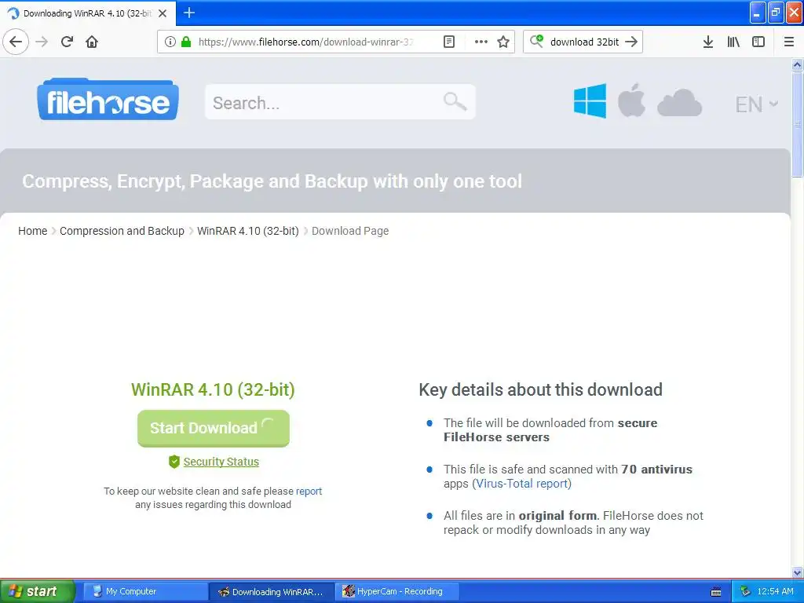Viewport: 804px width, 603px height.
Task: Bookmark this page with star icon
Action: [x=503, y=42]
